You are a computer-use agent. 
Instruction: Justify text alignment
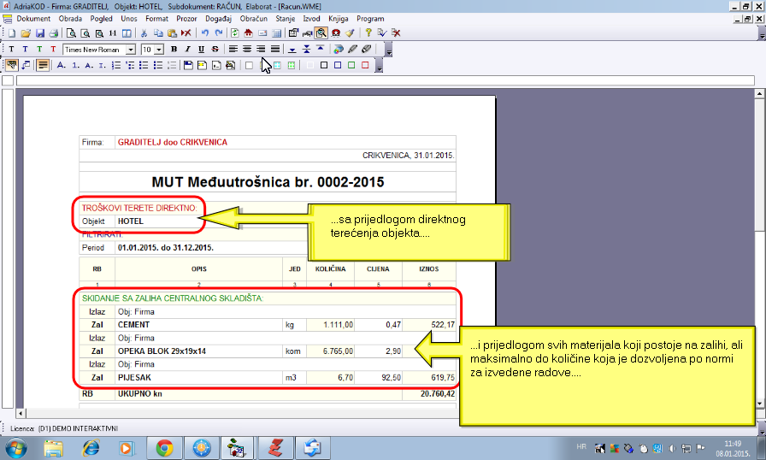pos(275,50)
